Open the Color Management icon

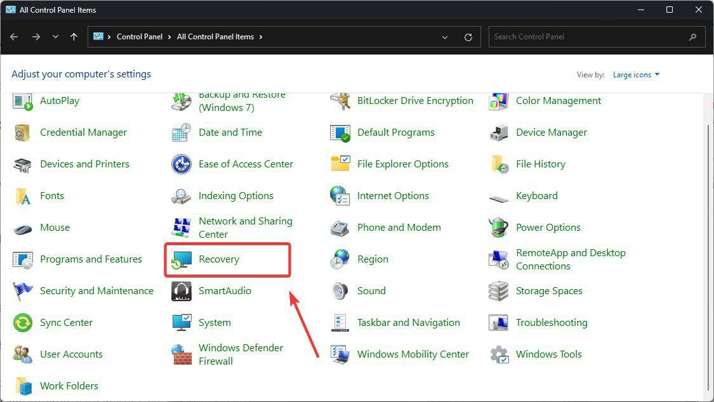point(498,101)
